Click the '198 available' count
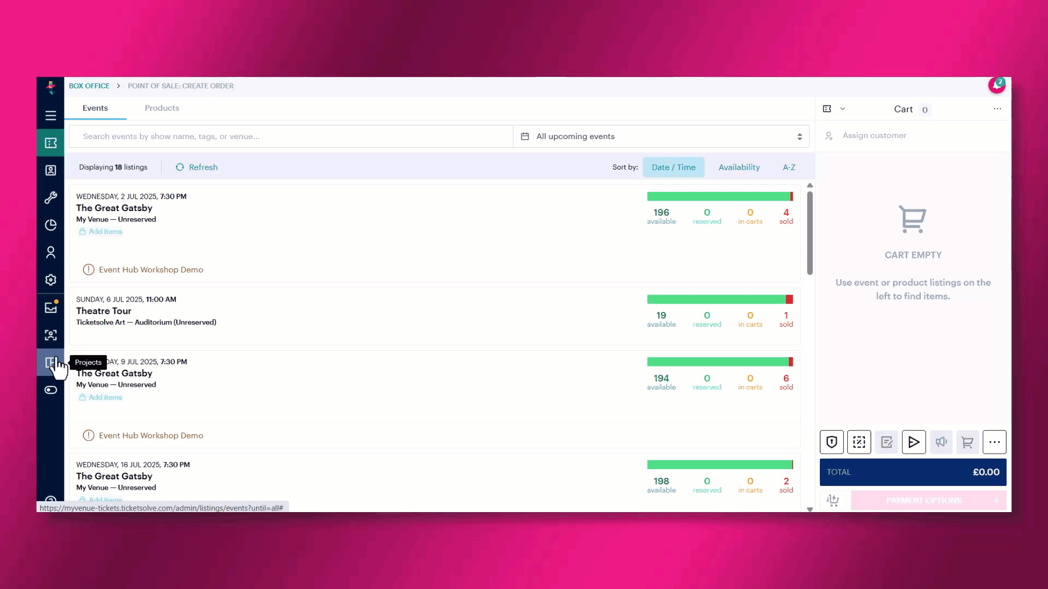 (x=662, y=485)
